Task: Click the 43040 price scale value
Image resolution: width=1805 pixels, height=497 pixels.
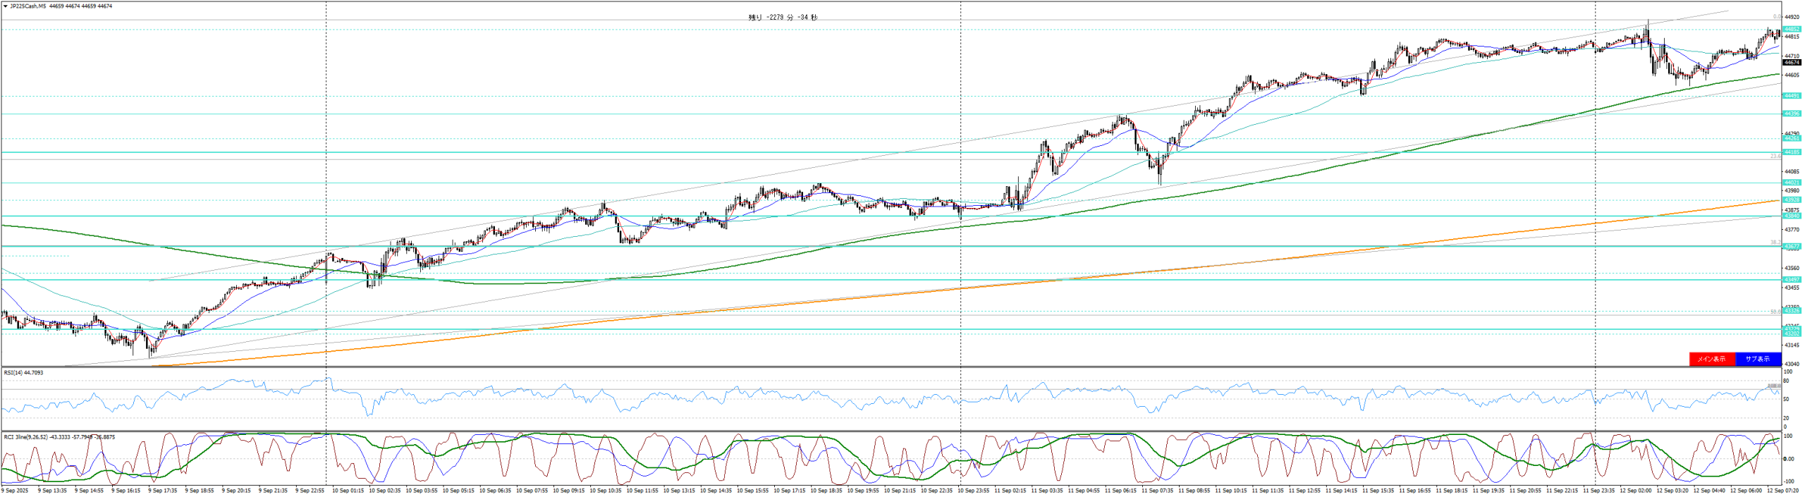Action: [1792, 364]
